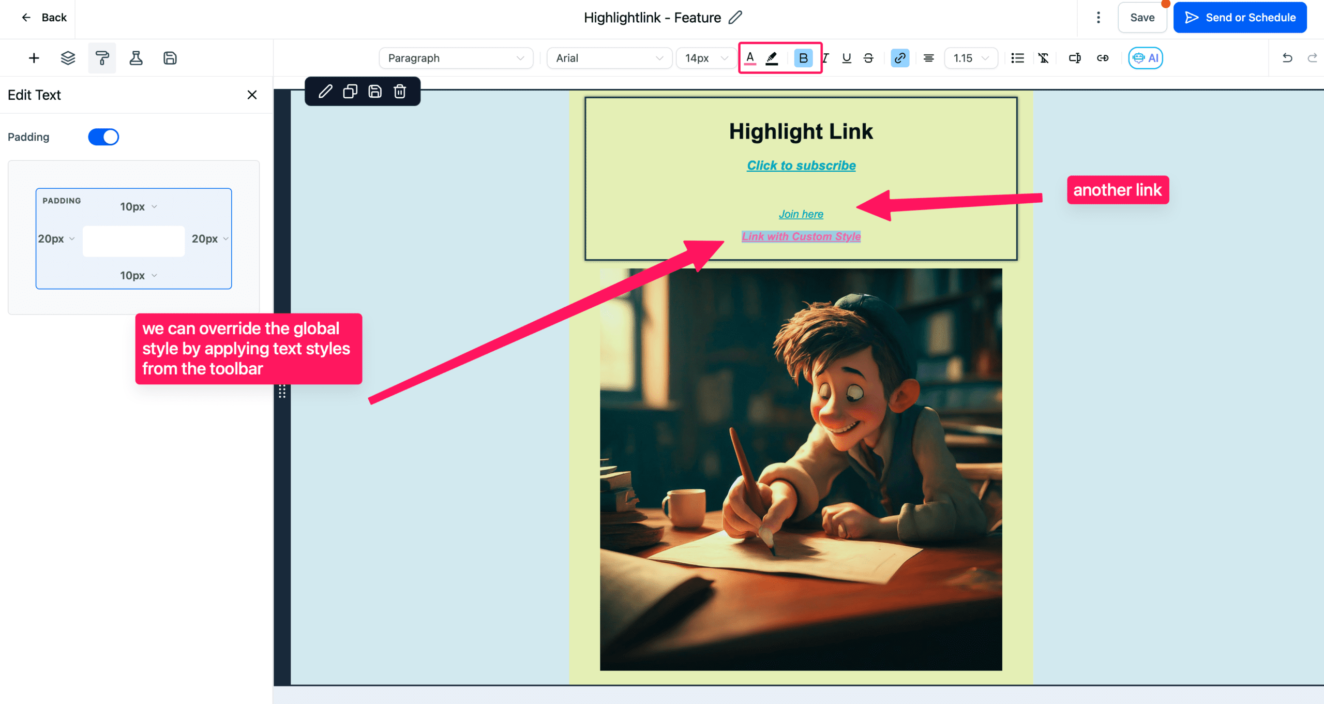Click the Join here link
The width and height of the screenshot is (1324, 704).
pyautogui.click(x=801, y=214)
